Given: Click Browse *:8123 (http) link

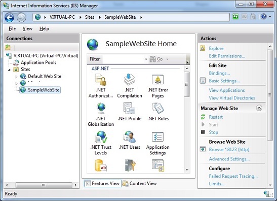Looking at the screenshot, I should click(229, 149).
